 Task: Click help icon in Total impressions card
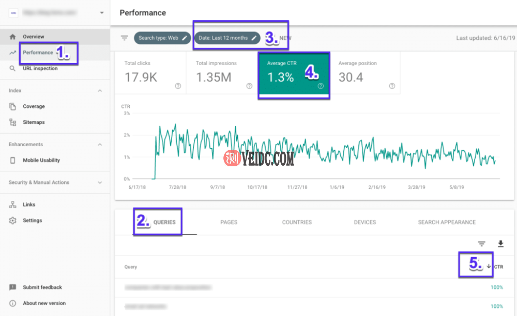tap(249, 86)
